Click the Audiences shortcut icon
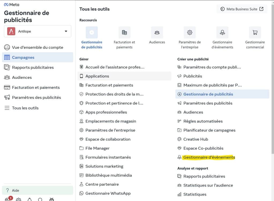 point(157,32)
